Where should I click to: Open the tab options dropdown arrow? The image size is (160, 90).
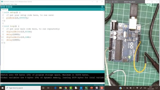tap(102, 9)
